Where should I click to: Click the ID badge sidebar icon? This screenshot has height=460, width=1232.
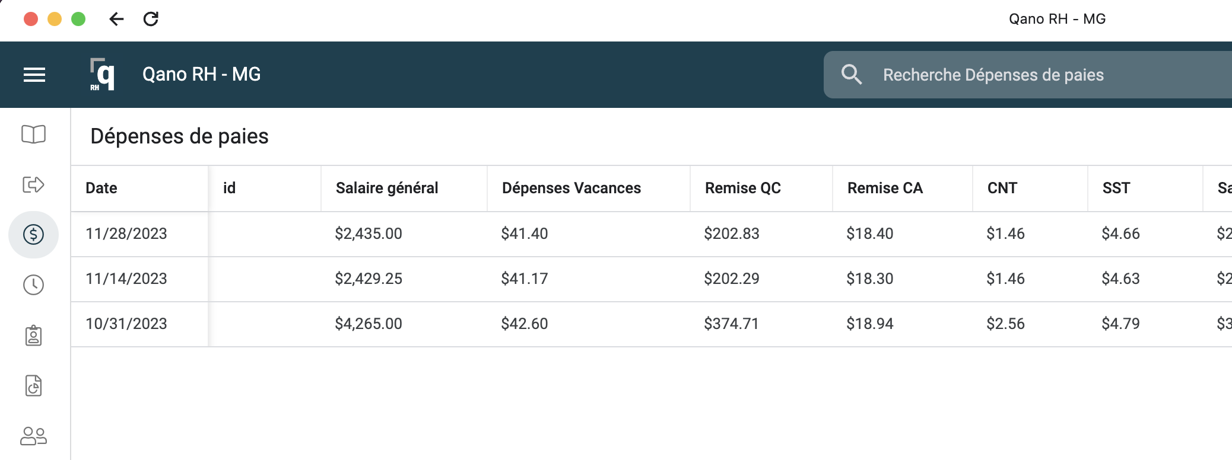[x=33, y=336]
